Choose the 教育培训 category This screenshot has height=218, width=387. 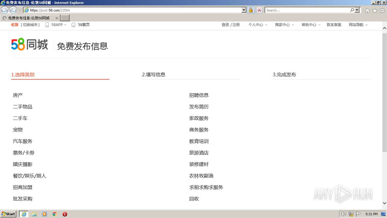tap(199, 141)
